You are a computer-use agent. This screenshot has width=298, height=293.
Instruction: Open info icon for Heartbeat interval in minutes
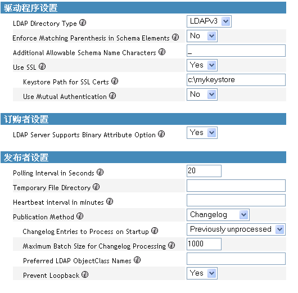pos(110,201)
